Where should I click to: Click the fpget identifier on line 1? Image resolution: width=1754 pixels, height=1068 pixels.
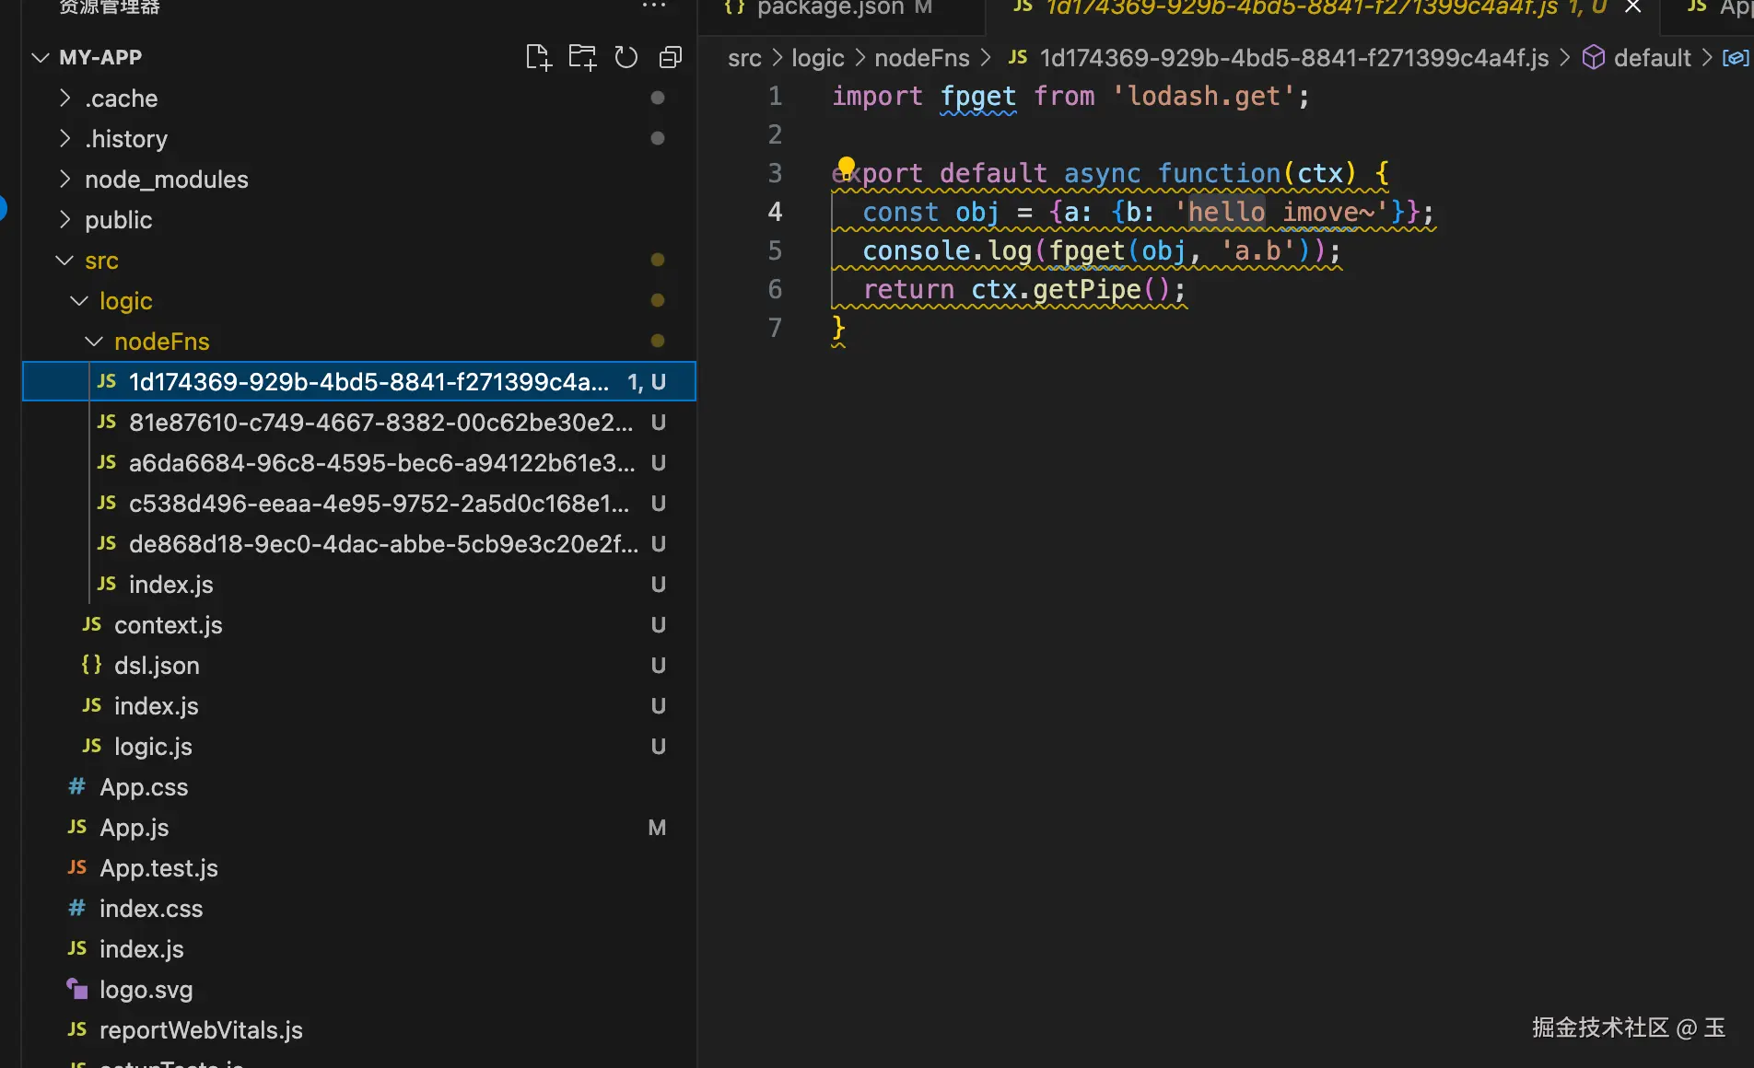tap(977, 96)
